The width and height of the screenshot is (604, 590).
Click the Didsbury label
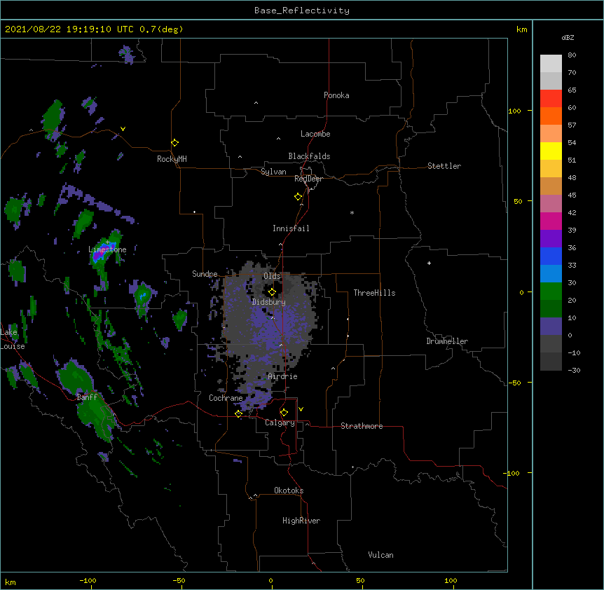[x=268, y=302]
